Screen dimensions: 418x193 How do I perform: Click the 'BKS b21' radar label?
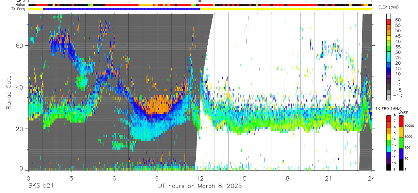(x=41, y=186)
